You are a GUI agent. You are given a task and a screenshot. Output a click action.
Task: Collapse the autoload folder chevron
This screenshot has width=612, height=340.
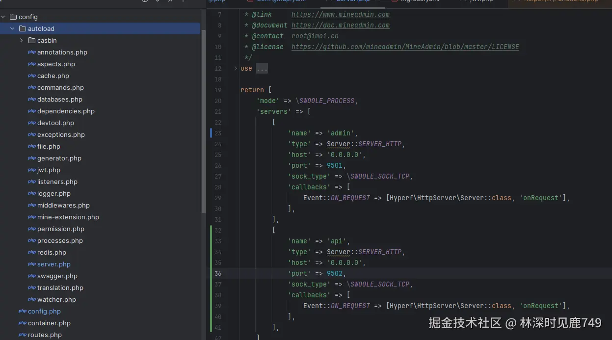pyautogui.click(x=12, y=28)
